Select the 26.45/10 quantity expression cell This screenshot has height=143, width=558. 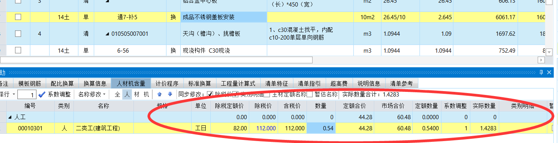pyautogui.click(x=400, y=17)
